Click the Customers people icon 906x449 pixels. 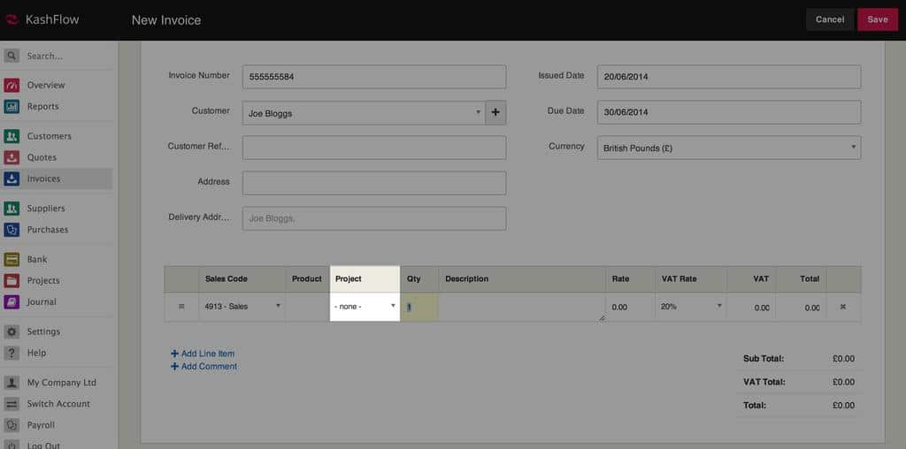point(12,136)
